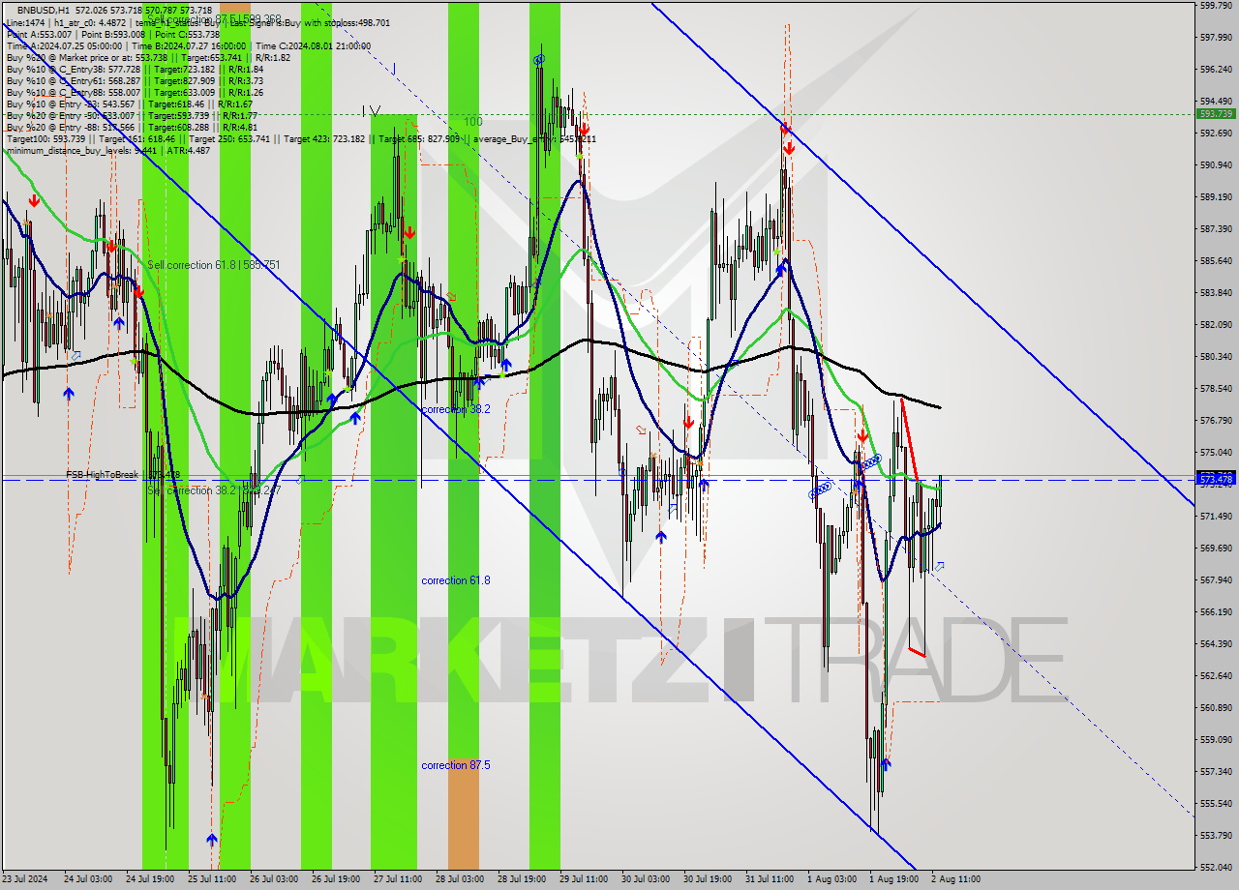Click the 589.190 price axis label

pos(1216,196)
